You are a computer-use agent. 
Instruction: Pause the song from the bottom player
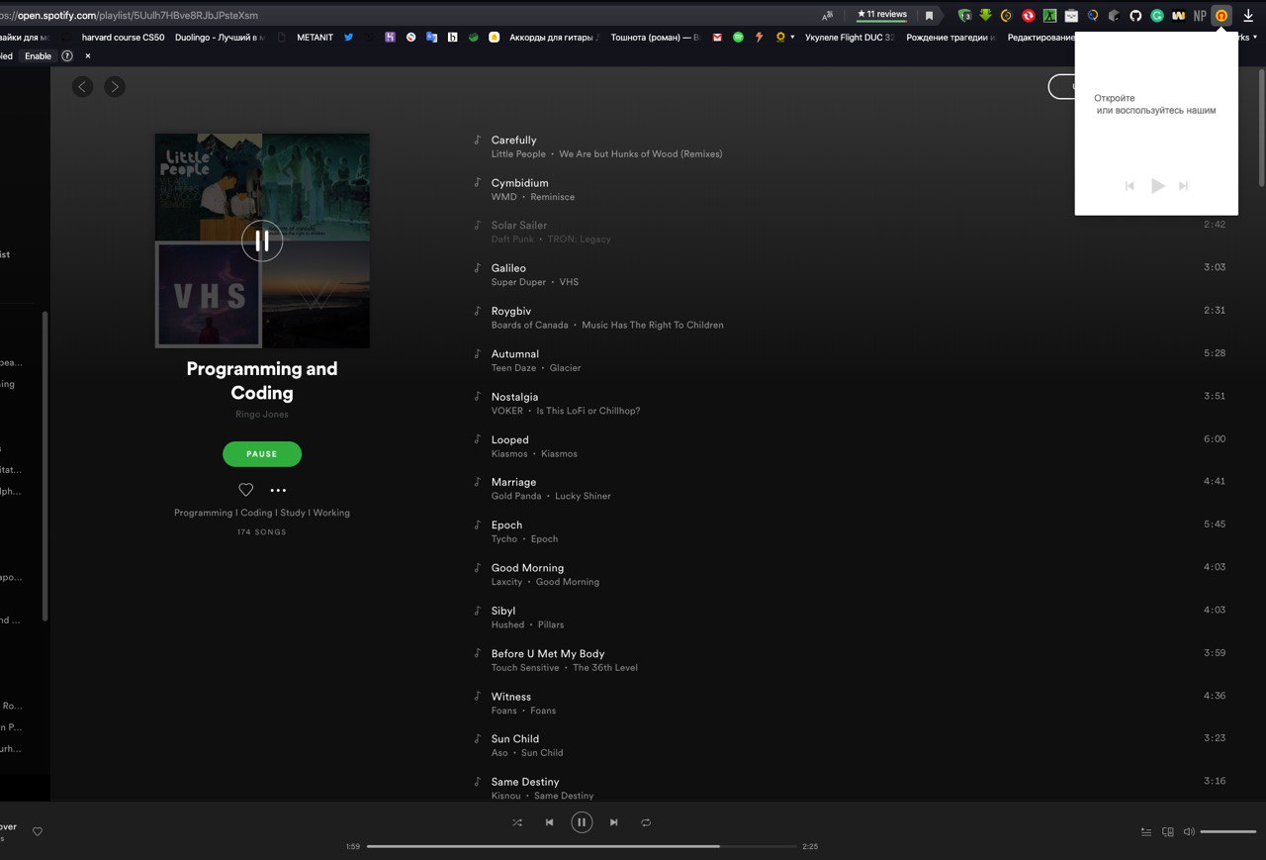tap(582, 822)
